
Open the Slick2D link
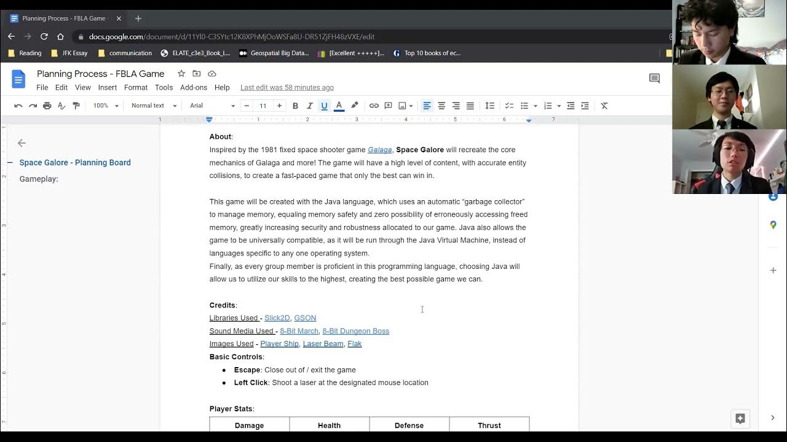[x=277, y=318]
